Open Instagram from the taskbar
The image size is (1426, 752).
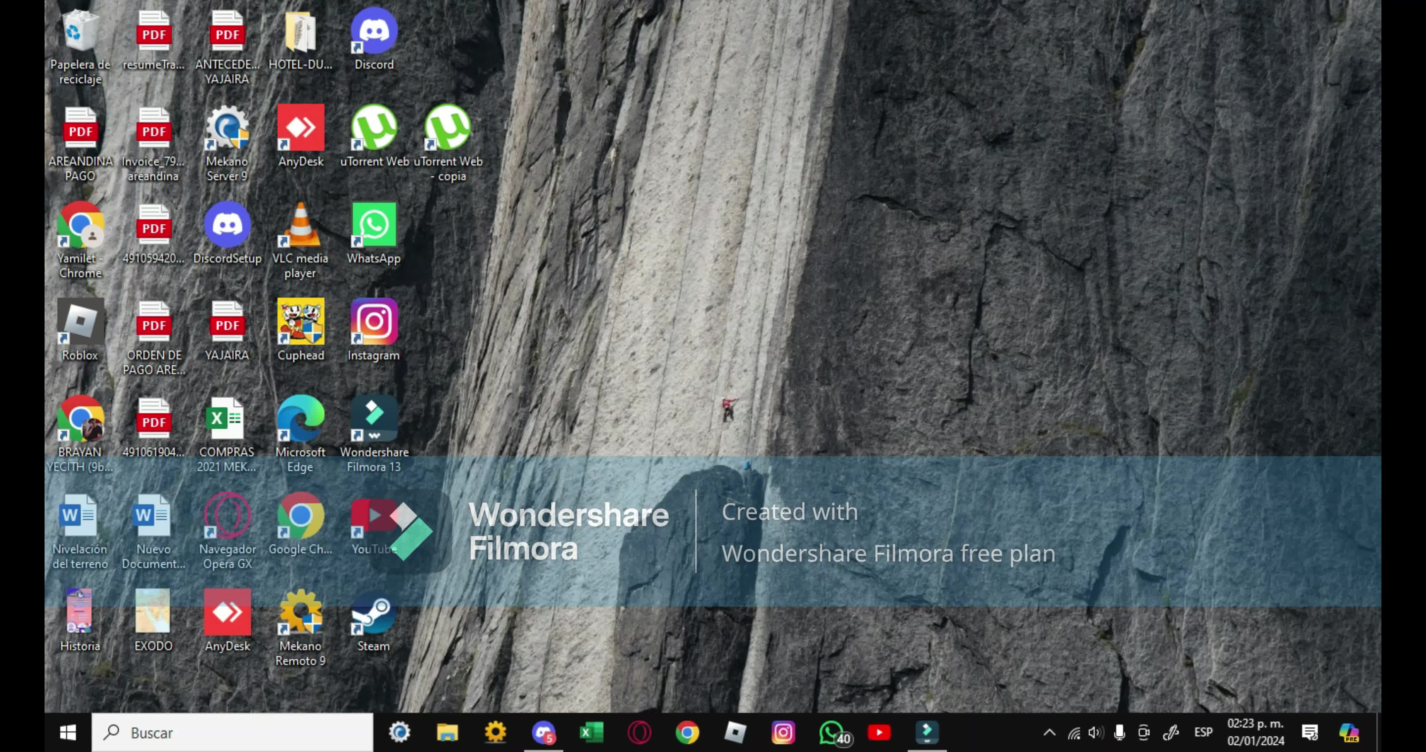click(783, 733)
